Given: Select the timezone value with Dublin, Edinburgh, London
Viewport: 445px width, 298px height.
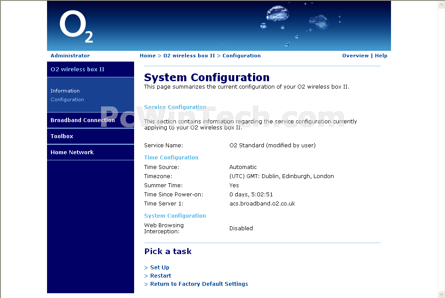Looking at the screenshot, I should point(282,176).
